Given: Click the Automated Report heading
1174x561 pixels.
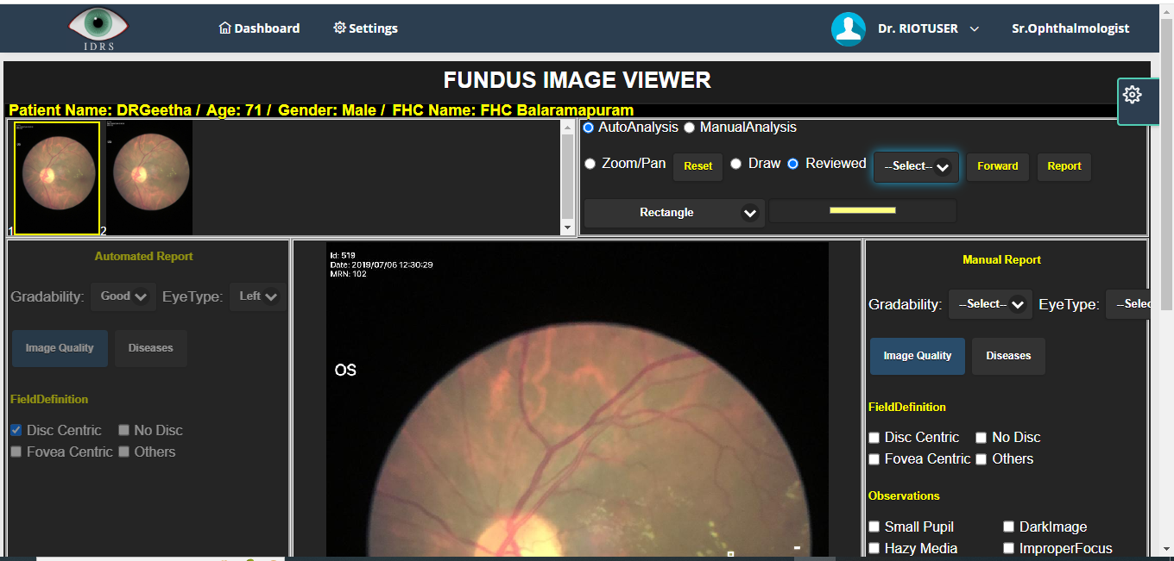Looking at the screenshot, I should coord(144,256).
